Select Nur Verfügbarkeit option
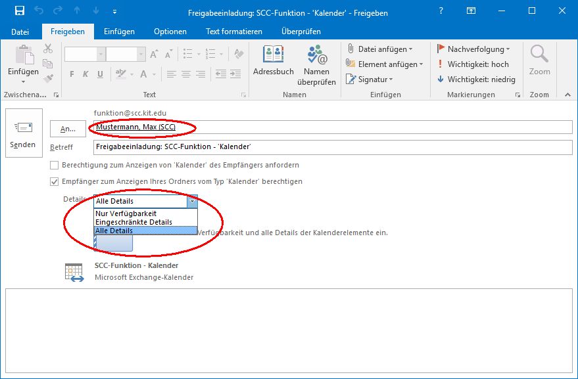 coord(145,213)
